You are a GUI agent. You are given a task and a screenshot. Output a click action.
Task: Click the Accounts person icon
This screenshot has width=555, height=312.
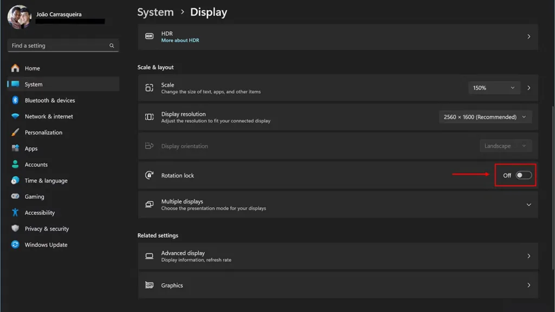click(15, 164)
